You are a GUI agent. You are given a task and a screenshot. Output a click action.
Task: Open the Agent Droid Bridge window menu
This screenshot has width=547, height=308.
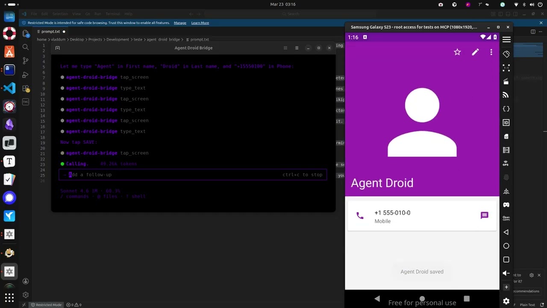297,48
